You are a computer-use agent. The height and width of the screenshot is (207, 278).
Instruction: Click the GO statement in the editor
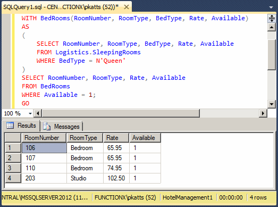point(26,103)
